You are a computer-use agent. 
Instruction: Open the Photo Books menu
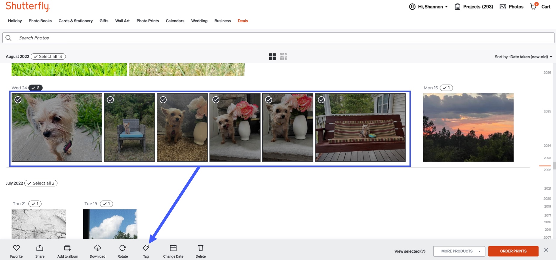[40, 21]
